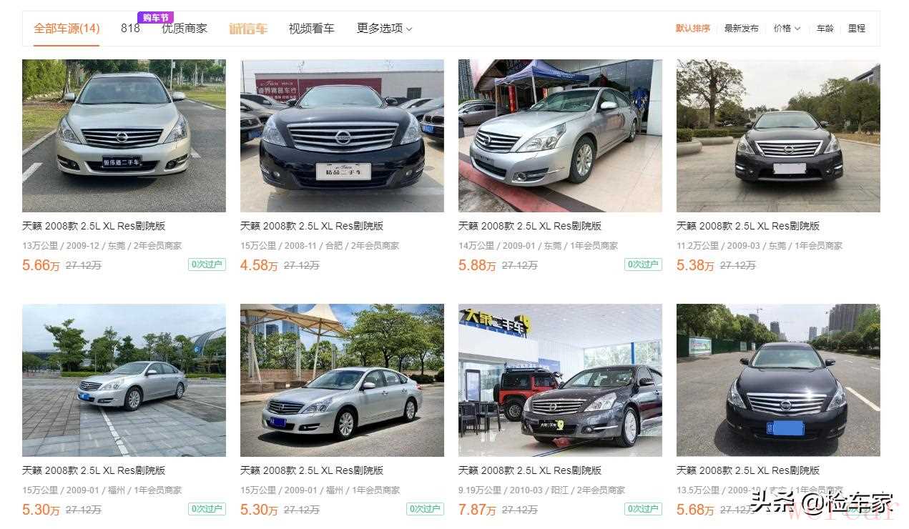Switch to the 818 tab
This screenshot has width=909, height=529.
tap(130, 29)
